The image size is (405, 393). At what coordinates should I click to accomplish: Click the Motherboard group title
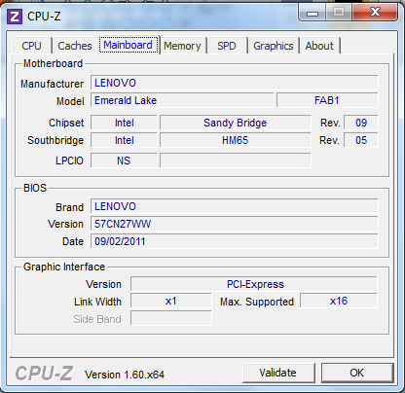tap(53, 63)
